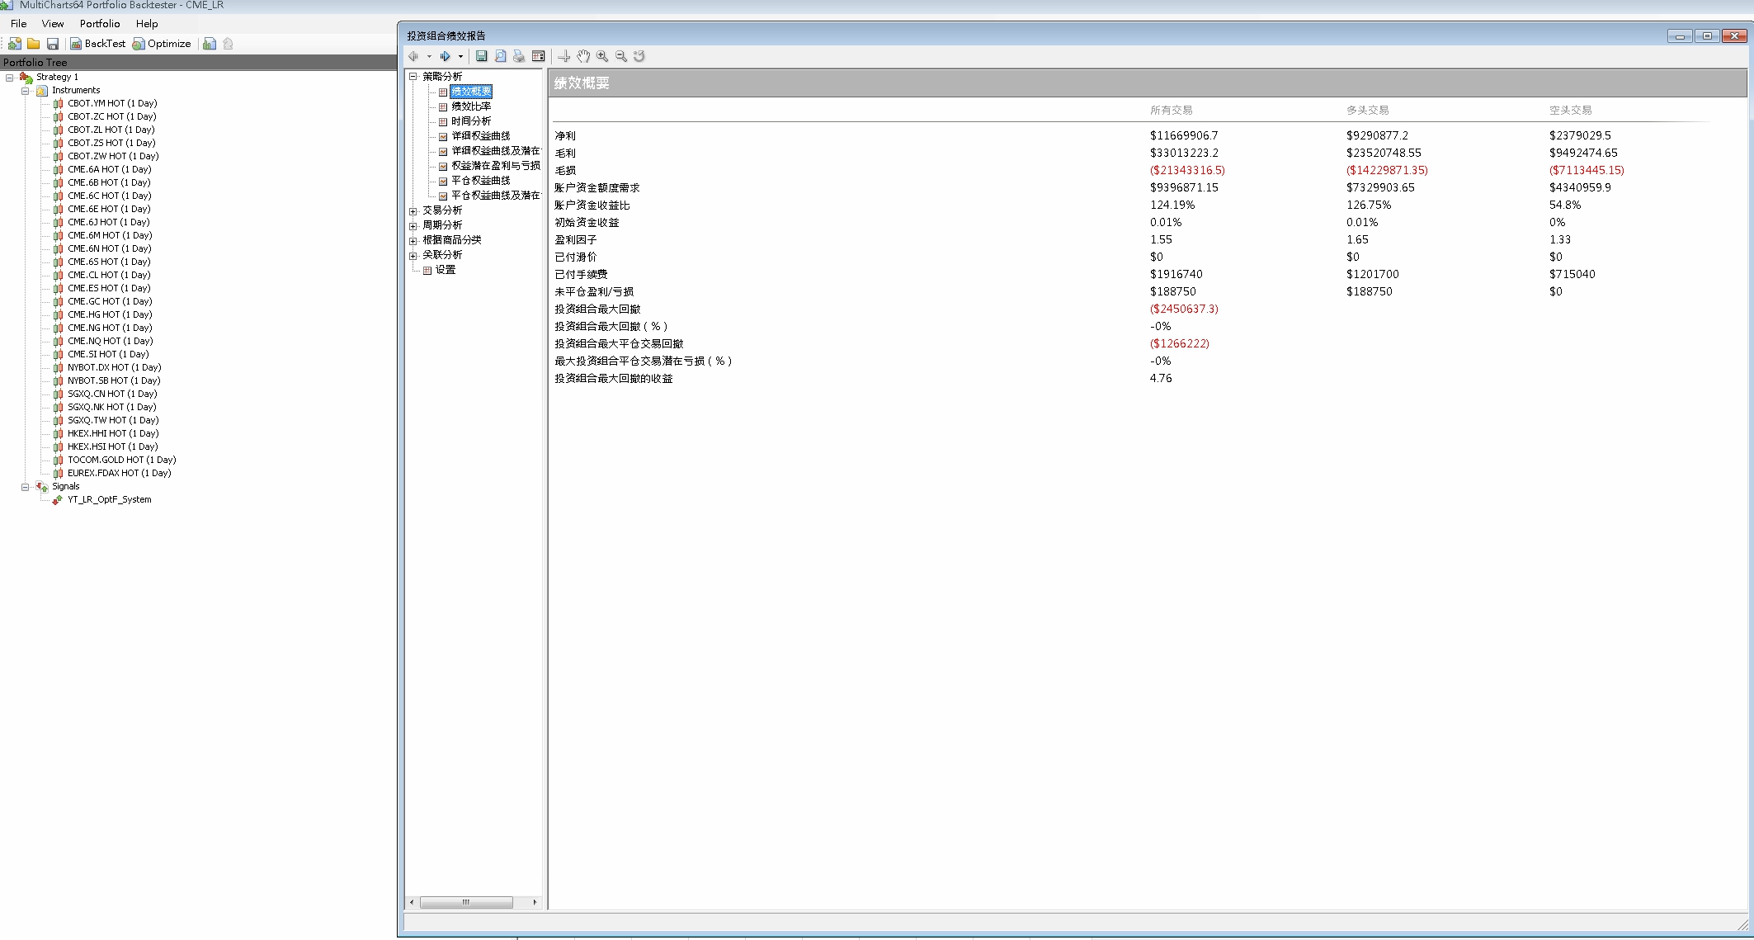Expand the 交易分析 tree node
Screen dimensions: 1754x940
pos(413,210)
